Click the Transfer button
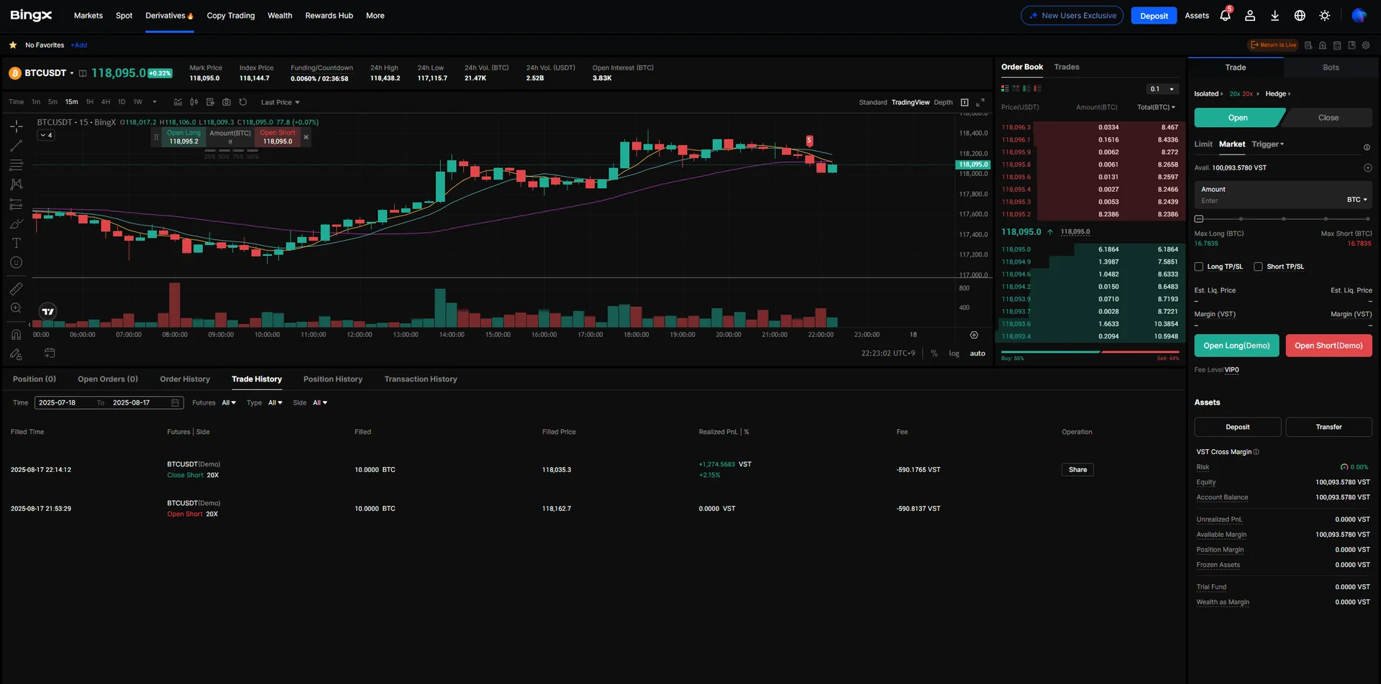 [1328, 427]
